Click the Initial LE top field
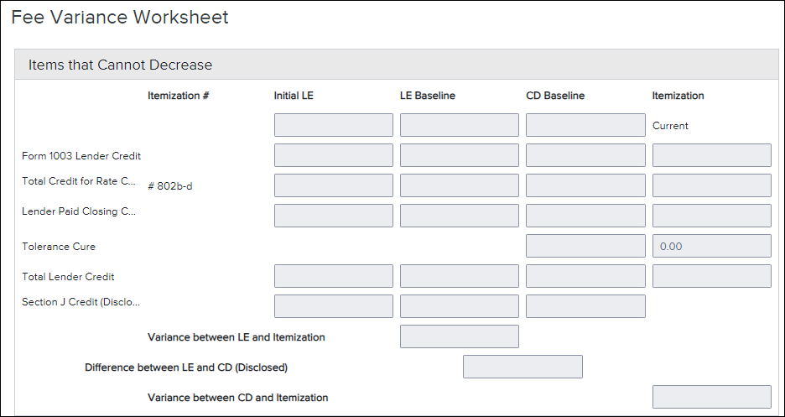Screen dimensions: 785x417 334,125
